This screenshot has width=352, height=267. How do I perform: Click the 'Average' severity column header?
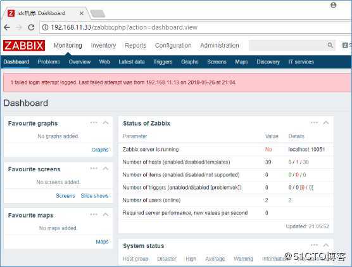tap(215, 259)
